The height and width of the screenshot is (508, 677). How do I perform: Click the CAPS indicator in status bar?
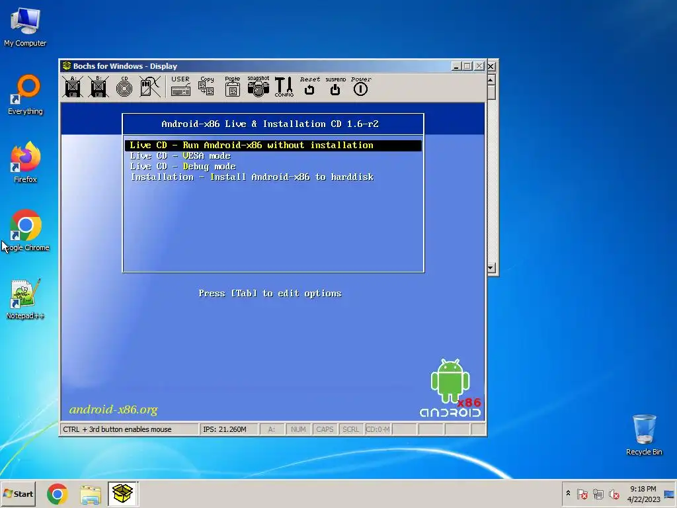point(325,429)
